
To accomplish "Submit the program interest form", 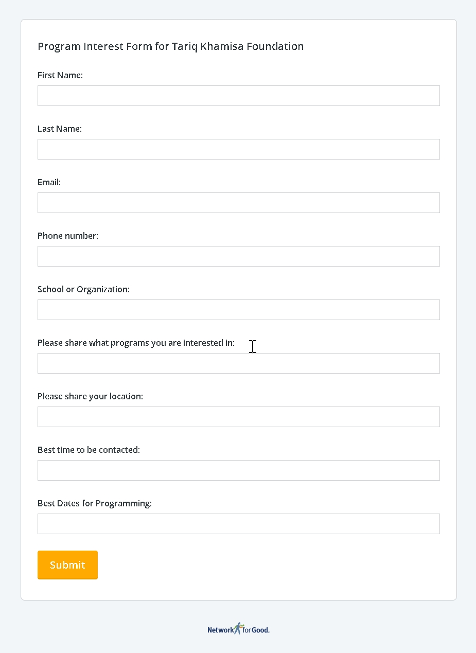I will click(x=67, y=565).
